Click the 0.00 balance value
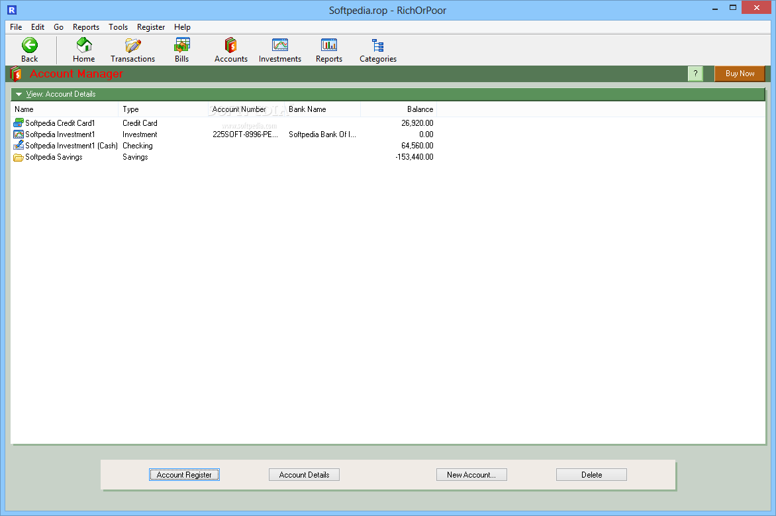This screenshot has width=776, height=516. (426, 134)
